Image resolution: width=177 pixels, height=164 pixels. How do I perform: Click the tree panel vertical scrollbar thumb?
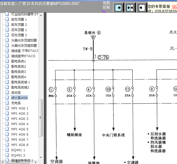[x=41, y=118]
